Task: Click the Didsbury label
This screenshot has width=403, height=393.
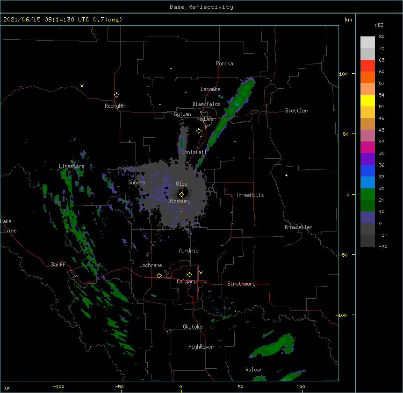Action: click(180, 201)
